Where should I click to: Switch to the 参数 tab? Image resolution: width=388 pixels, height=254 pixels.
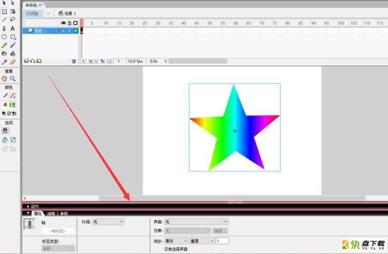[x=64, y=213]
